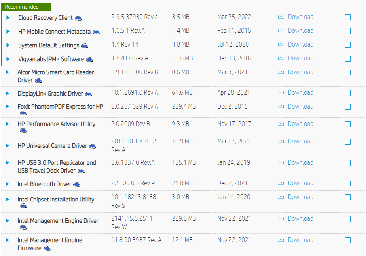
Task: Click download arrow icon for Vigyanlabs IPM+ Software
Action: coord(281,58)
